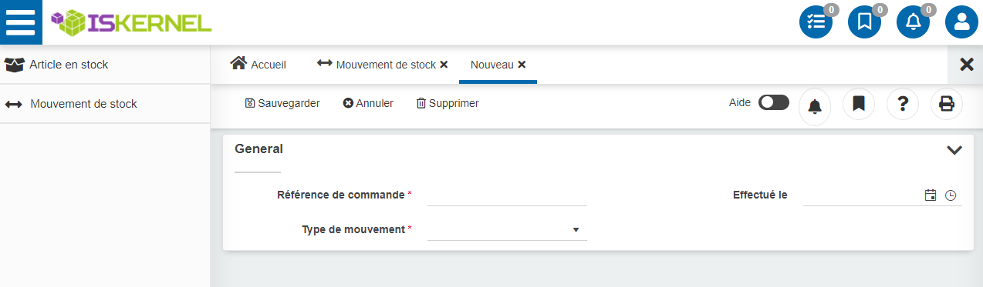
Task: Open calendar picker for Effectué le
Action: tap(931, 195)
